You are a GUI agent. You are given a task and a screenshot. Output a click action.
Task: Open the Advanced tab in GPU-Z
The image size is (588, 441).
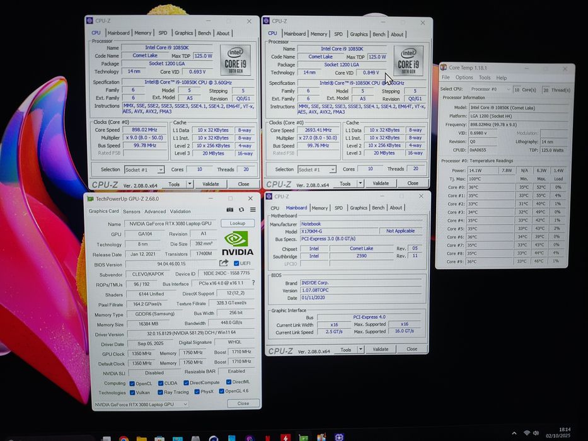(155, 212)
